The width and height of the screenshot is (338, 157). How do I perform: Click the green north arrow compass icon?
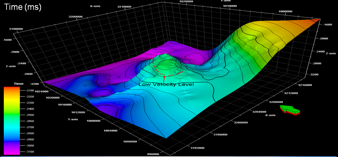tap(289, 110)
